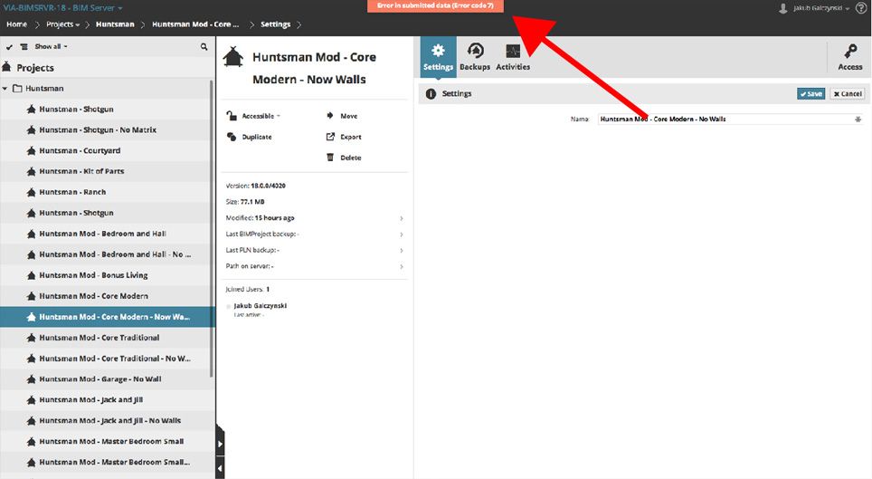Viewport: 872px width, 479px height.
Task: Click the Settings info icon
Action: tap(431, 93)
